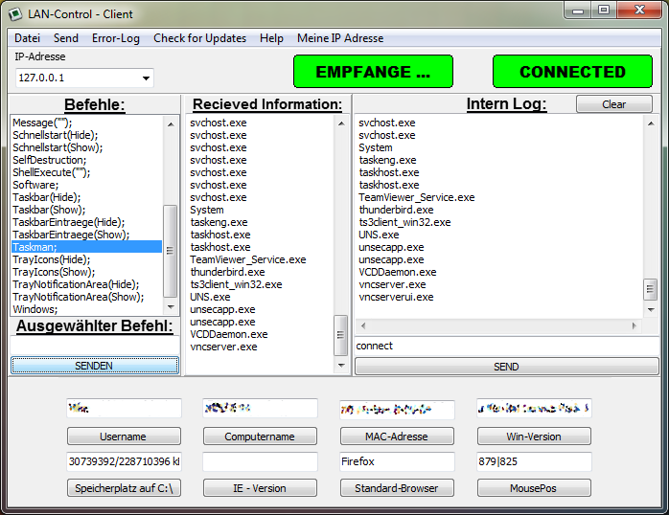Viewport: 669px width, 515px height.
Task: Click the Speicherplatz auf C:\ button
Action: 124,488
